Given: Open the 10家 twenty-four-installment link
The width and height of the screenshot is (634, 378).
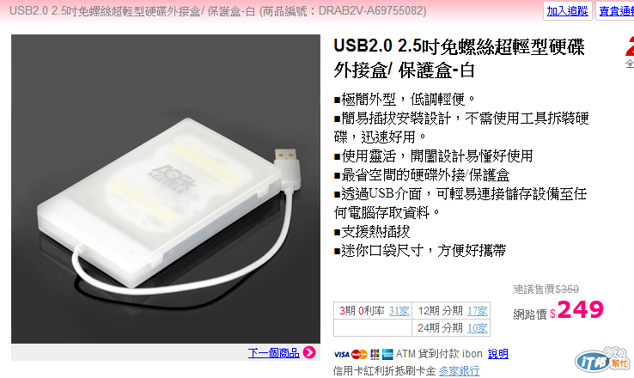Looking at the screenshot, I should [478, 328].
